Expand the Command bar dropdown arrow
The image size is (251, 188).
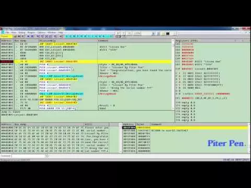click(x=47, y=156)
